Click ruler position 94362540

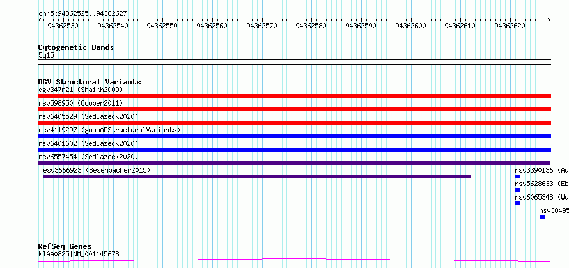(x=113, y=26)
